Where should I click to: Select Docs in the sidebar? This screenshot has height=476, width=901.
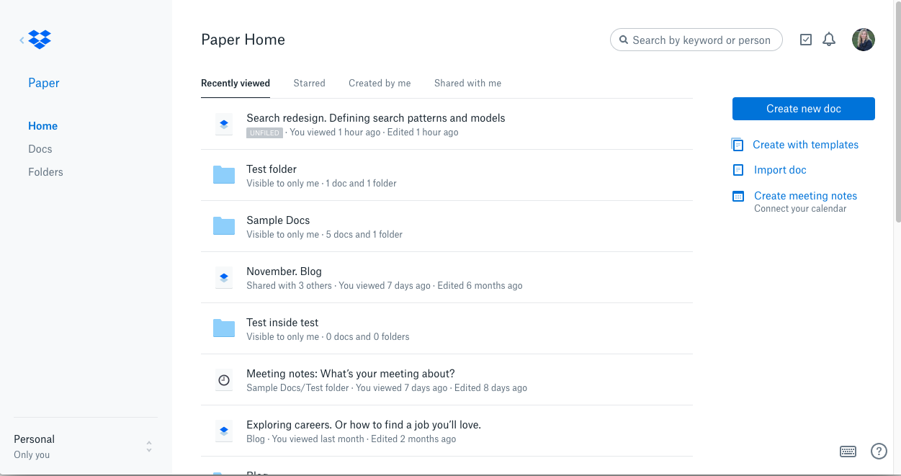[40, 149]
